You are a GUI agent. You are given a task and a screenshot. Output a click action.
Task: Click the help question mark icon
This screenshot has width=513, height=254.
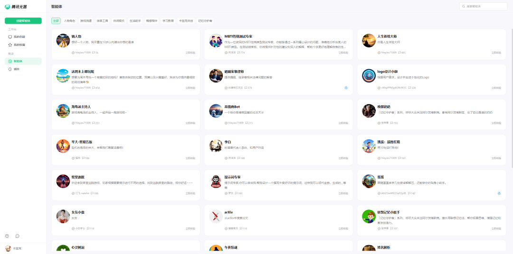pos(7,236)
